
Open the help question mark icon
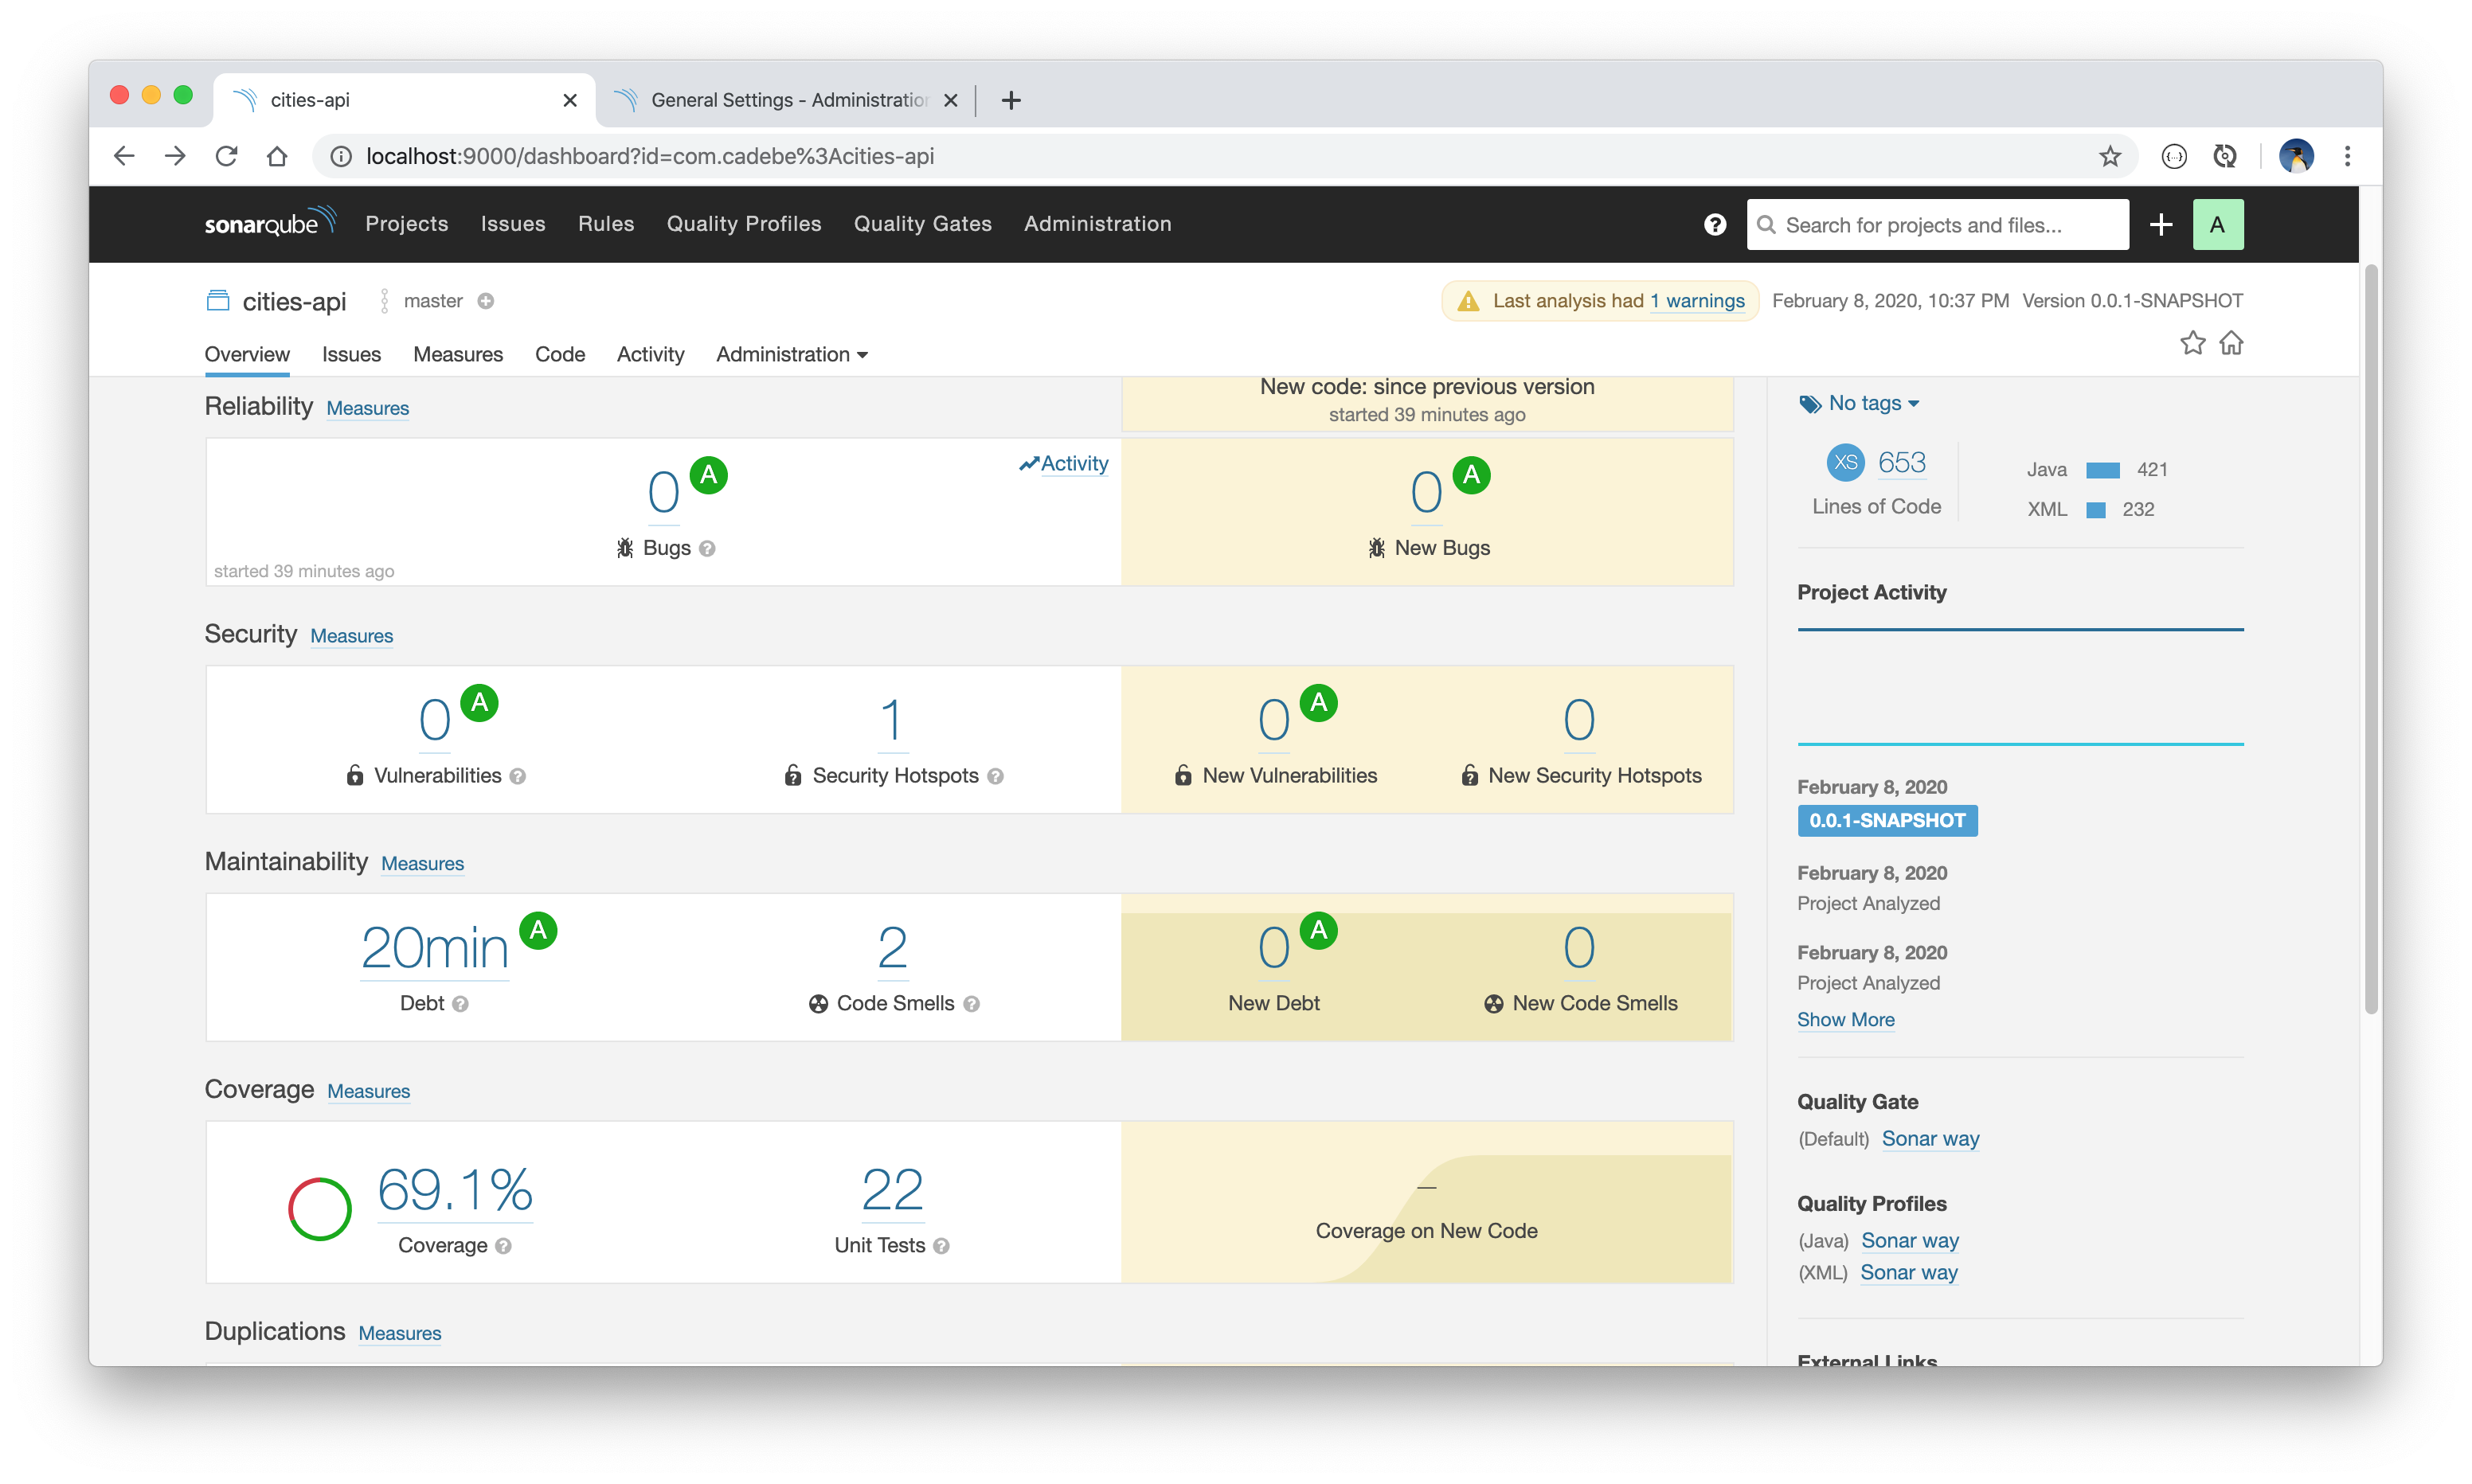click(1714, 224)
